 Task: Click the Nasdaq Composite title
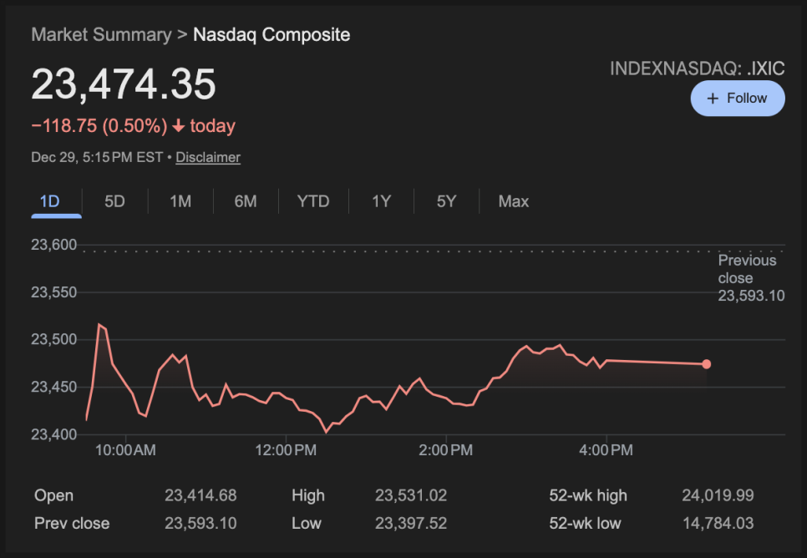pos(272,35)
